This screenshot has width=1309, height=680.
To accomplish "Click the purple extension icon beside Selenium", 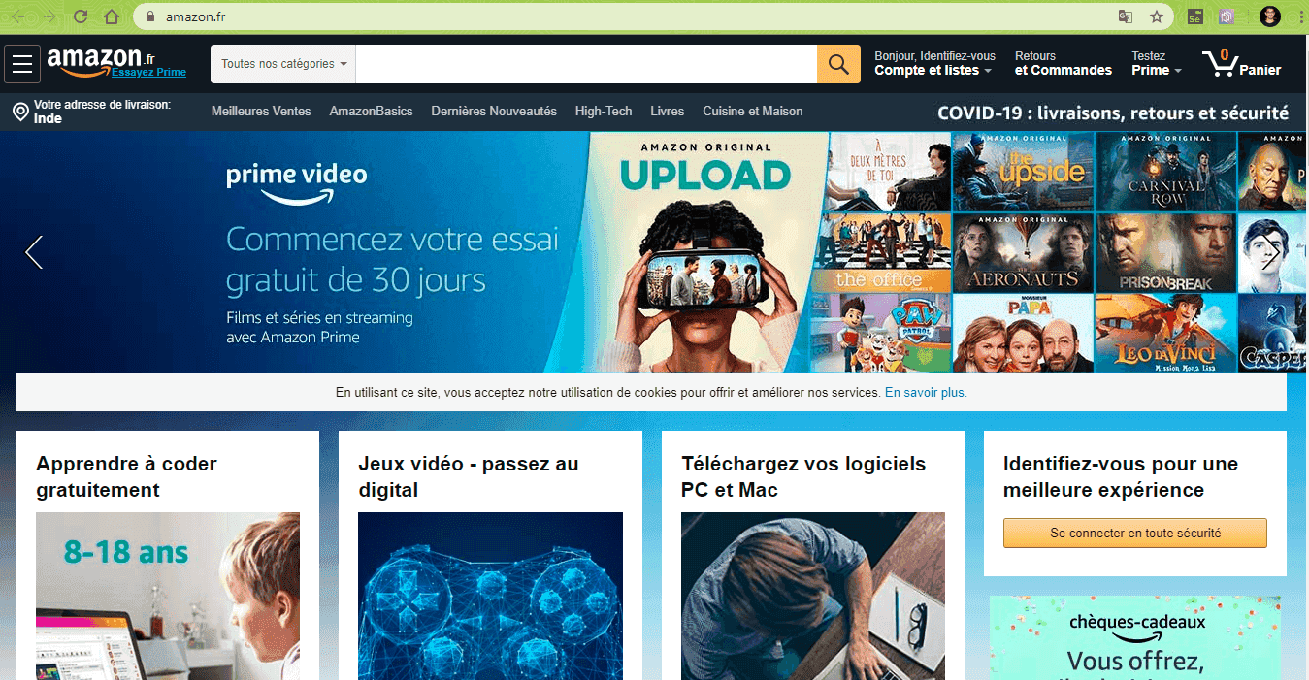I will pyautogui.click(x=1227, y=16).
